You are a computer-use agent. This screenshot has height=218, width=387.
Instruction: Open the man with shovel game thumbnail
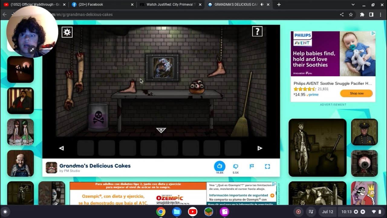(317, 148)
